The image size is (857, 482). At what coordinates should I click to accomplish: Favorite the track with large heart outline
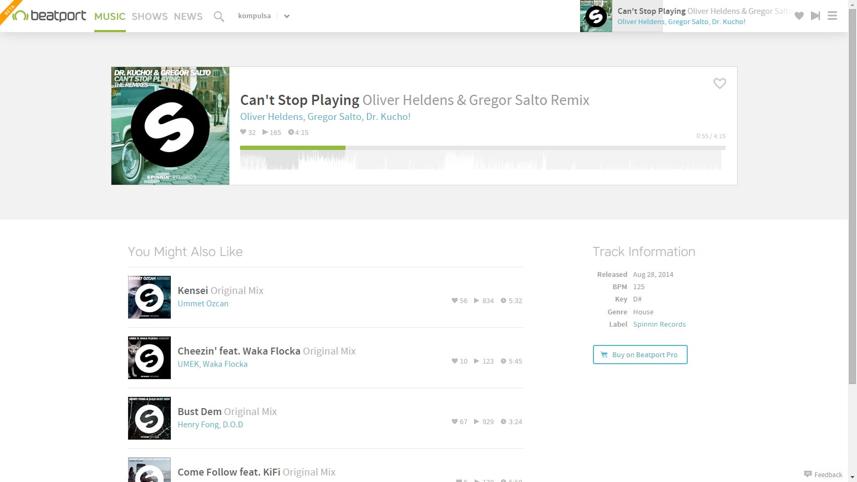[719, 84]
